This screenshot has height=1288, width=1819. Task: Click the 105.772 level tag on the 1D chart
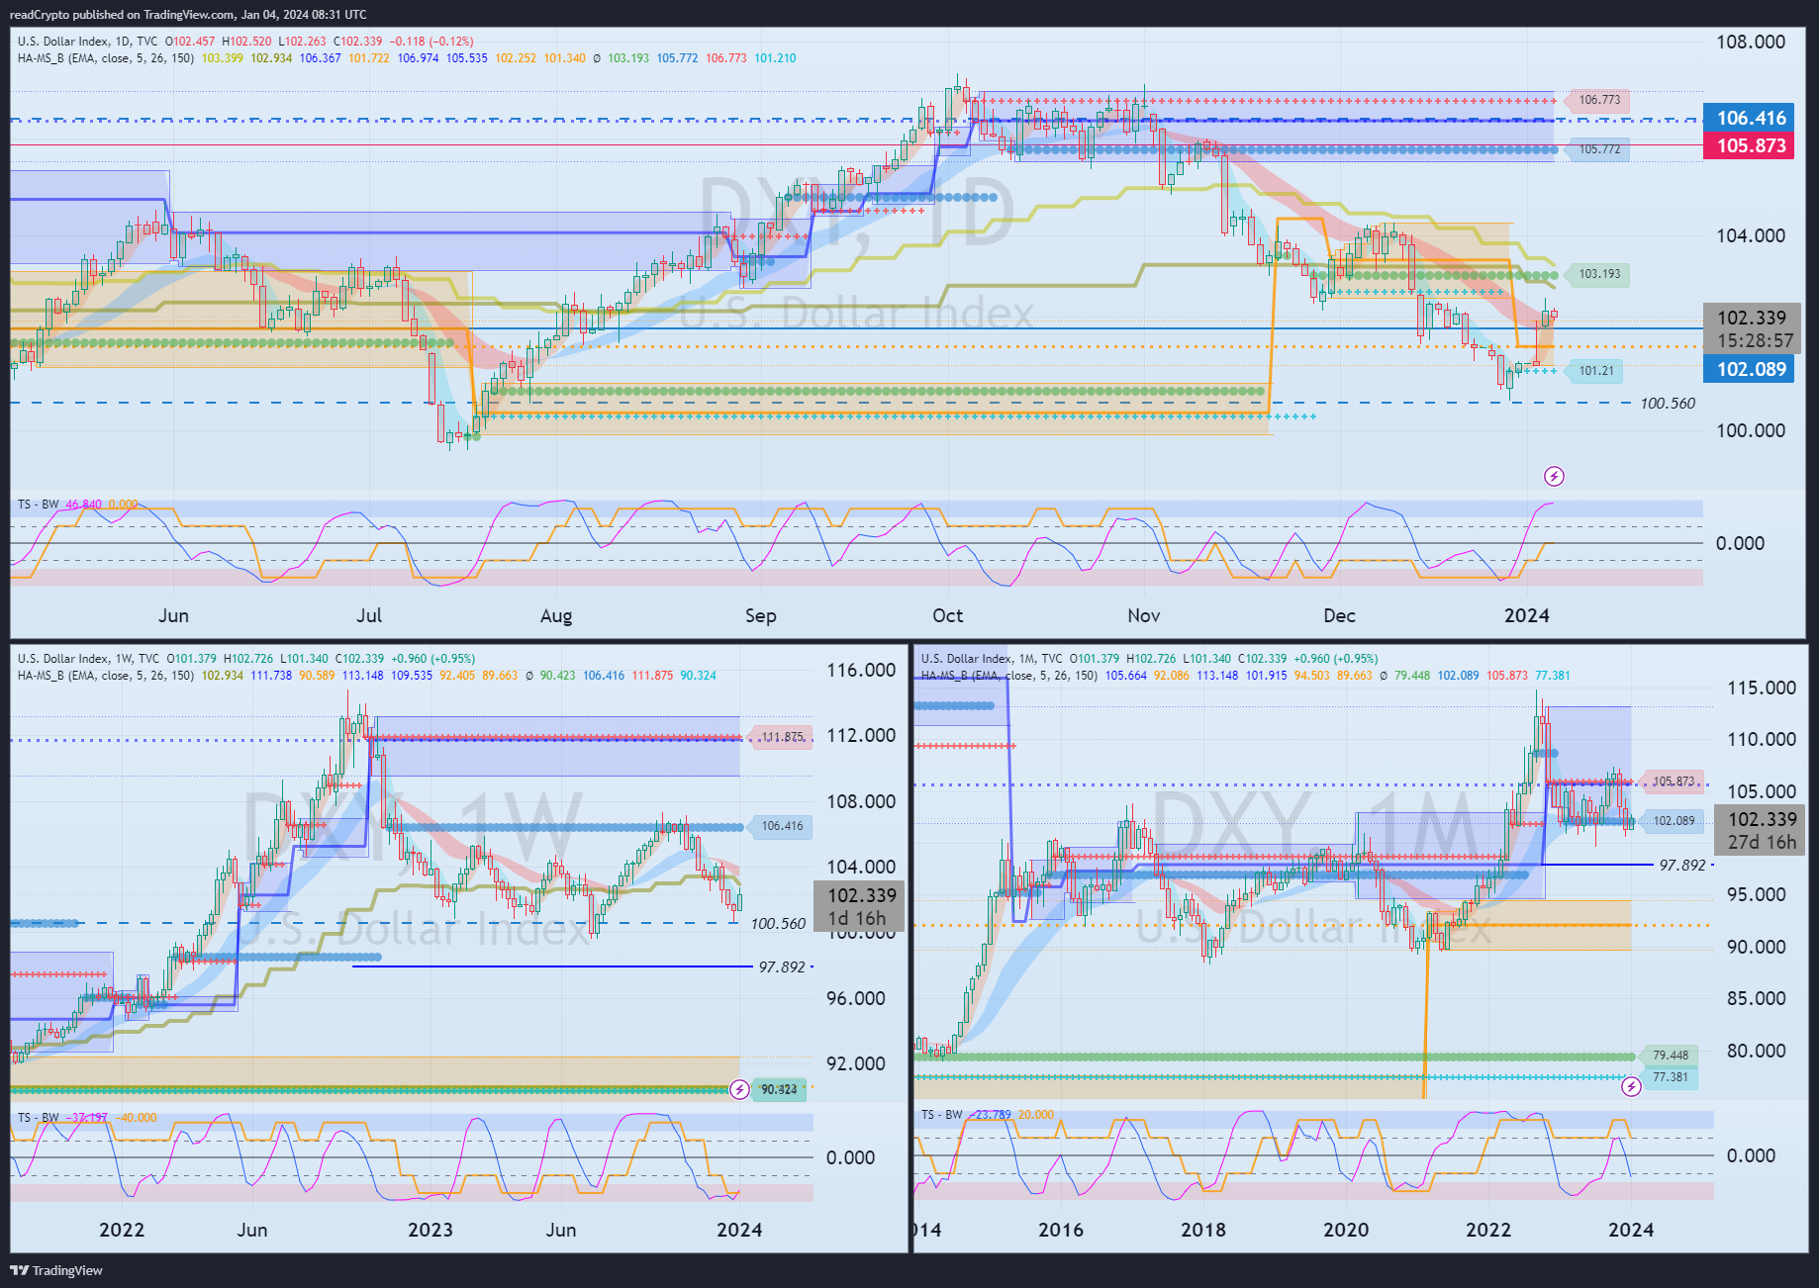[1595, 149]
